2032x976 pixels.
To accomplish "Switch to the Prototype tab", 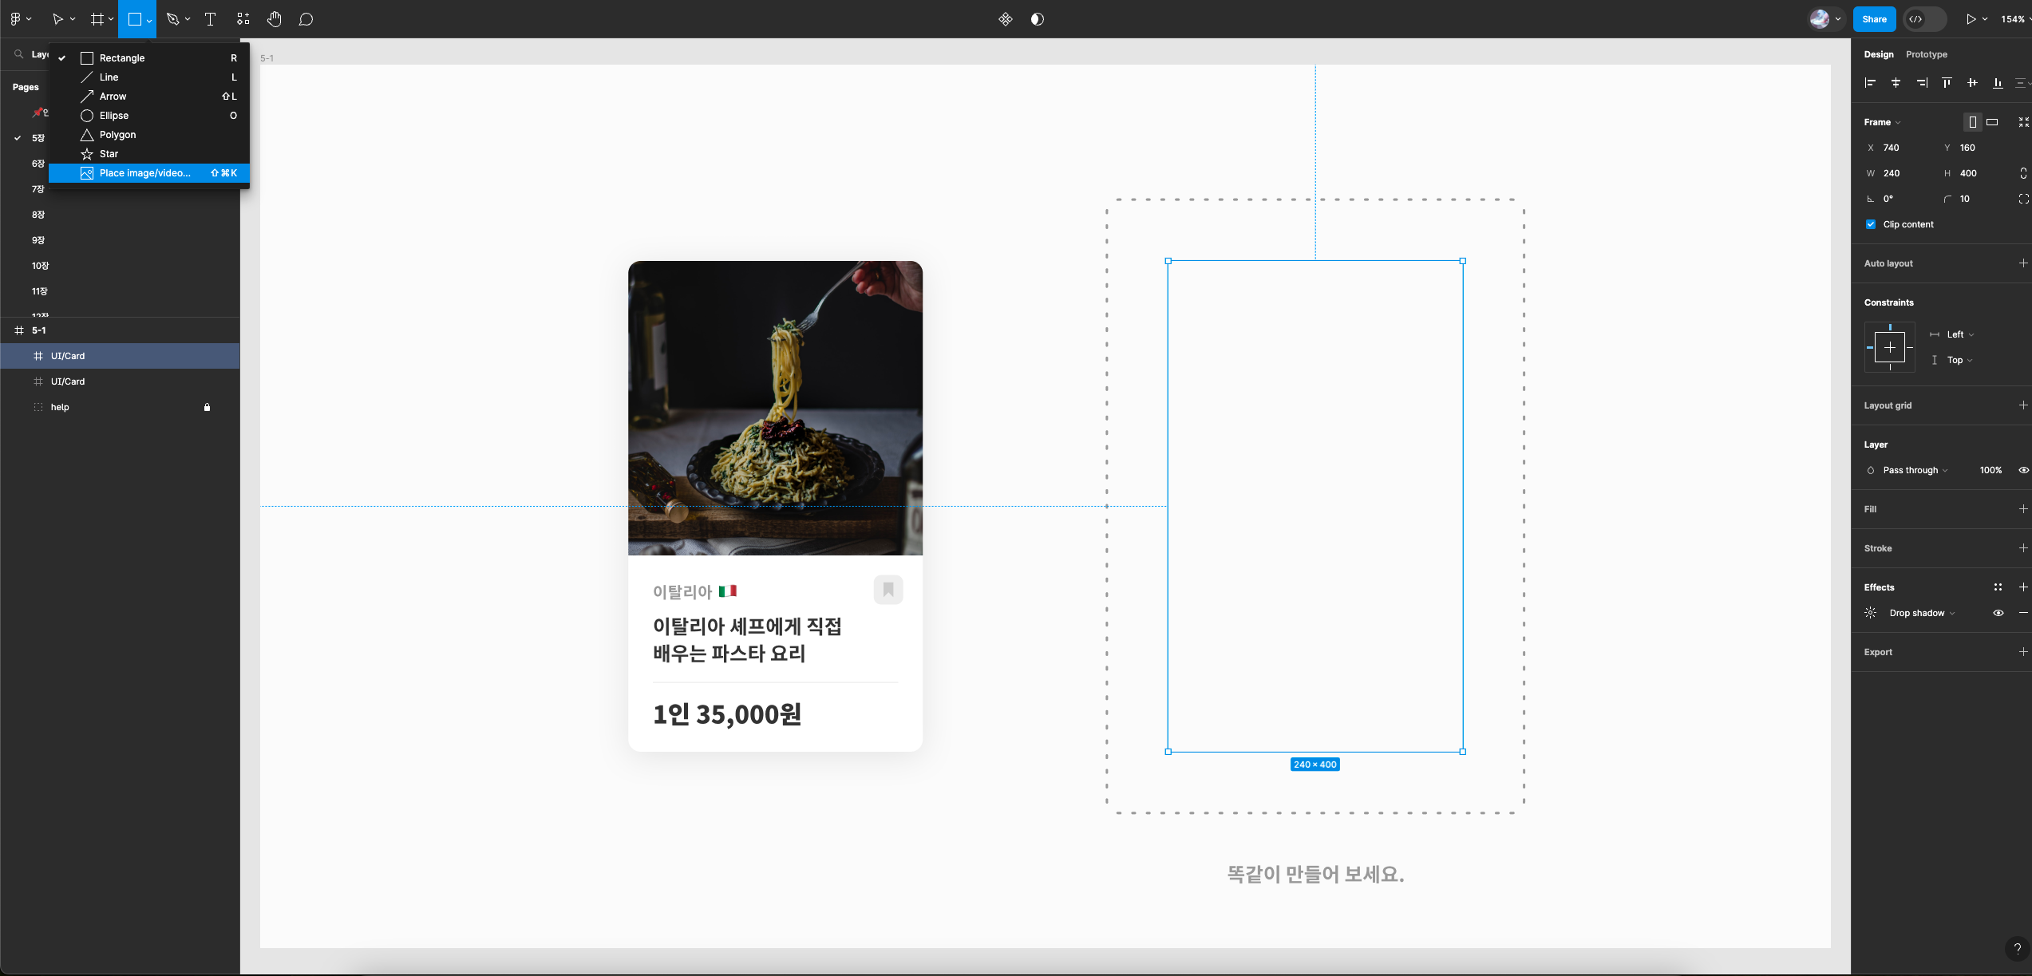I will tap(1926, 54).
